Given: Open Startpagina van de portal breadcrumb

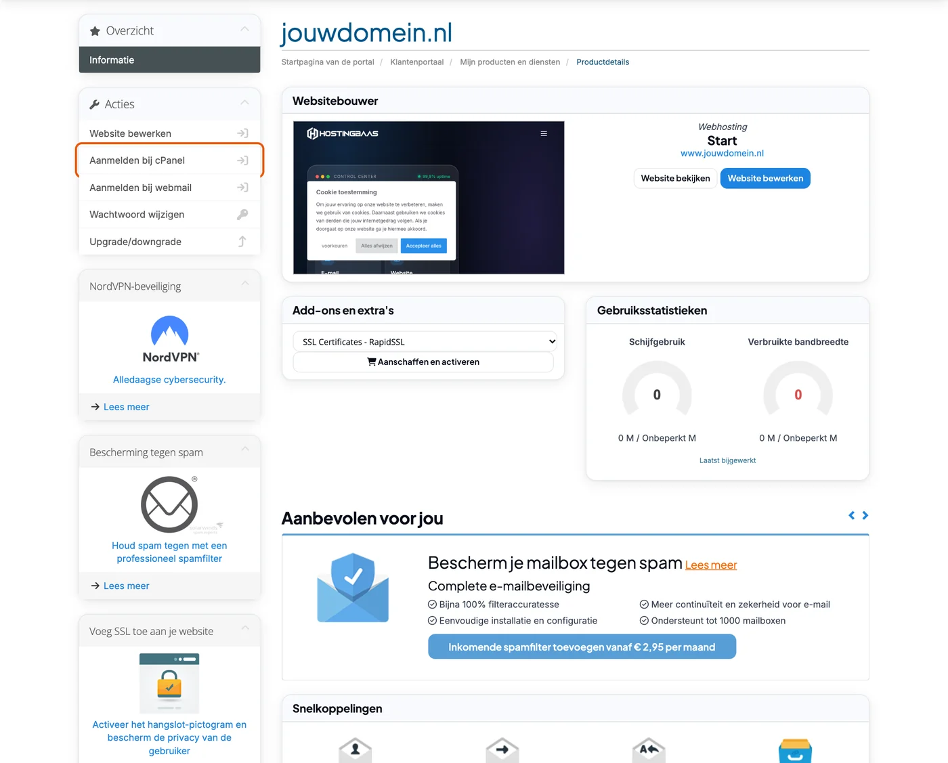Looking at the screenshot, I should (328, 62).
